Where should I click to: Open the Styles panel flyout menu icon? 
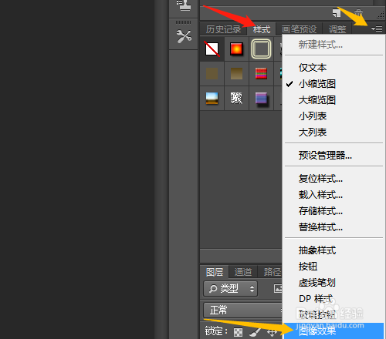tap(377, 29)
